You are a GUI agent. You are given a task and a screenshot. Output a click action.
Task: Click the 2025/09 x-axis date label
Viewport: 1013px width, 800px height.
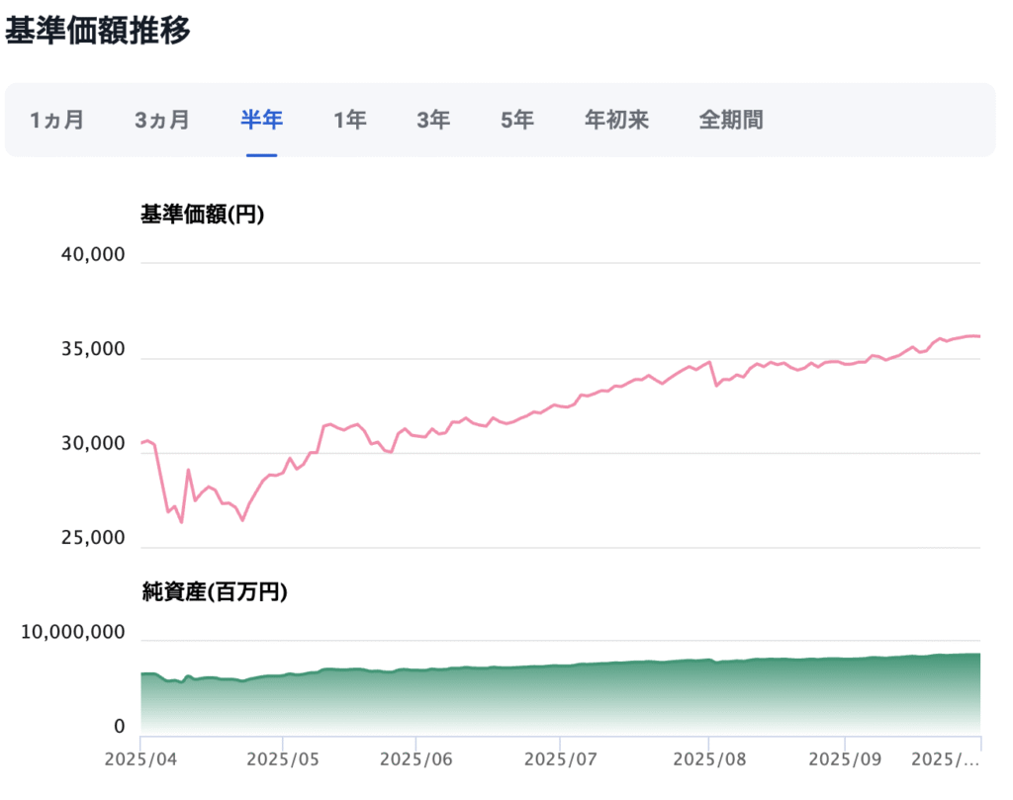click(844, 759)
